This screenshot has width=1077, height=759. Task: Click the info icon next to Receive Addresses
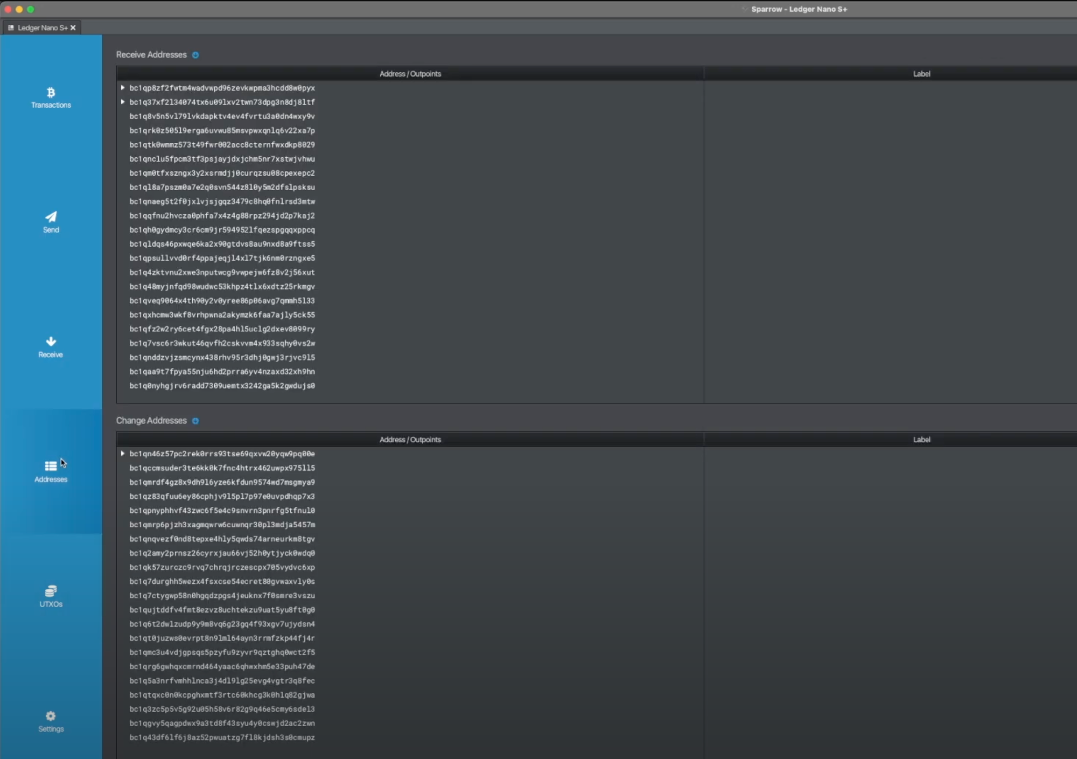click(x=195, y=55)
